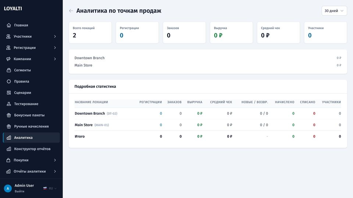Click the chart icon beside Аналитика

9,137
